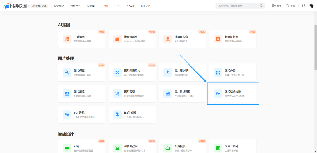
Task: Click the 批量抠商品 shopping bag icon
Action: click(117, 39)
